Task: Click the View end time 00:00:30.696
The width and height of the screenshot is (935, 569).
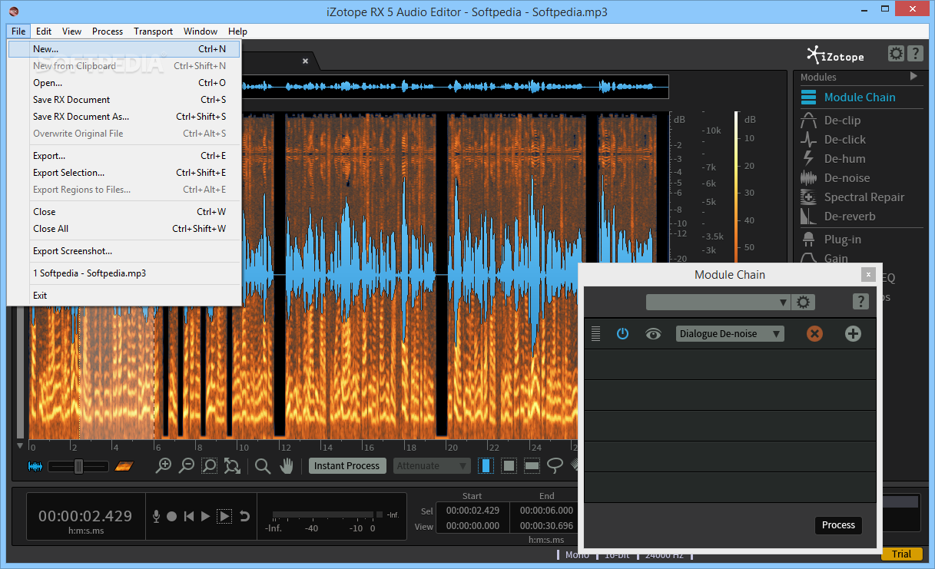Action: click(x=546, y=527)
